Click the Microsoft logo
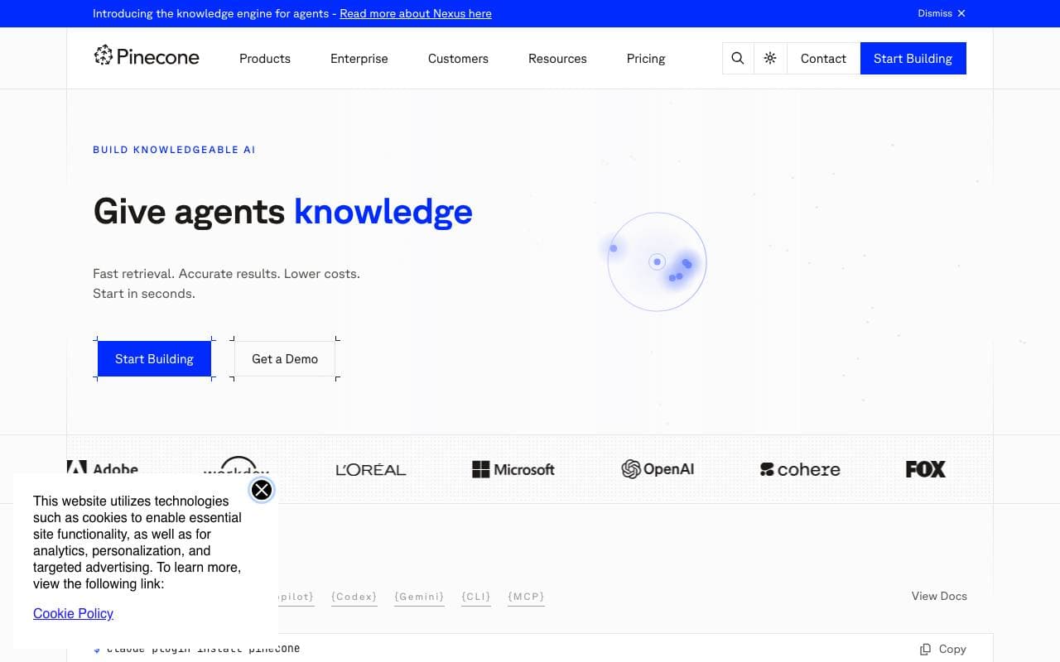 tap(513, 469)
